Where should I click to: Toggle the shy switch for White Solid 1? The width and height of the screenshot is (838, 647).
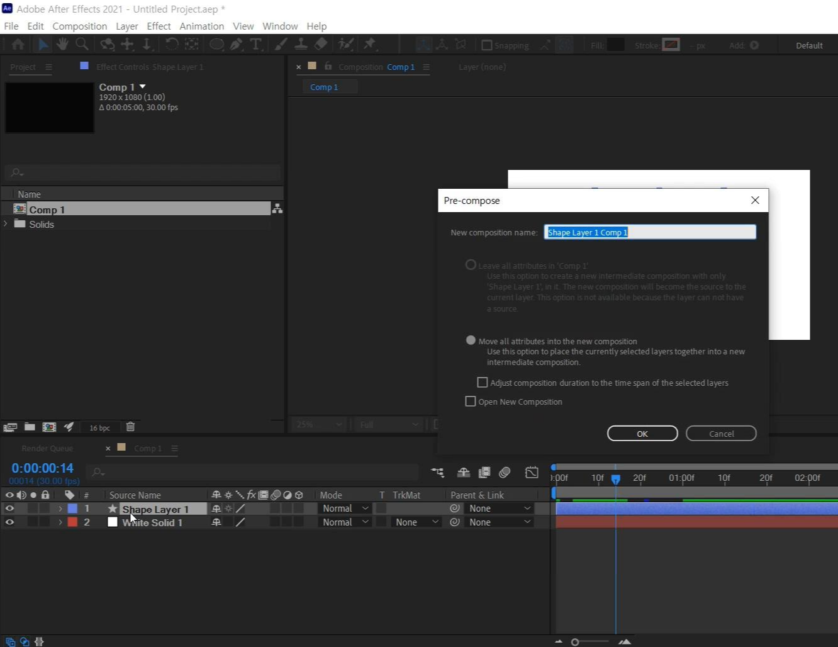216,522
